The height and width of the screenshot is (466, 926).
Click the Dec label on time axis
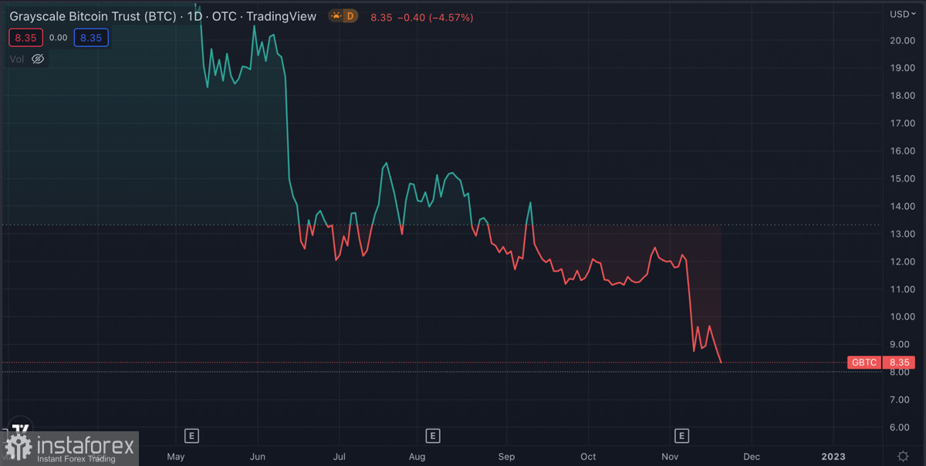[752, 457]
